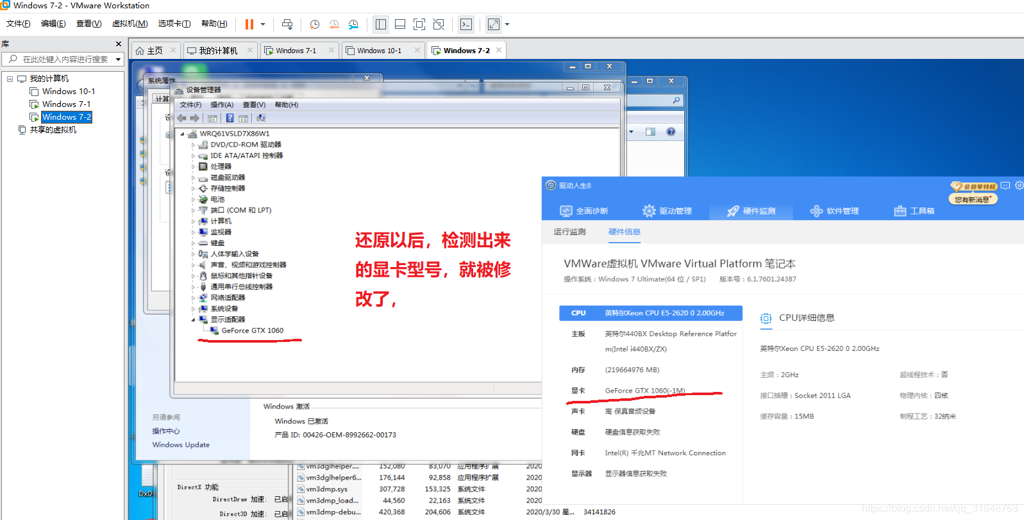Collapse the WRQ61VSLD7X86W1 root node
1024x520 pixels.
183,134
